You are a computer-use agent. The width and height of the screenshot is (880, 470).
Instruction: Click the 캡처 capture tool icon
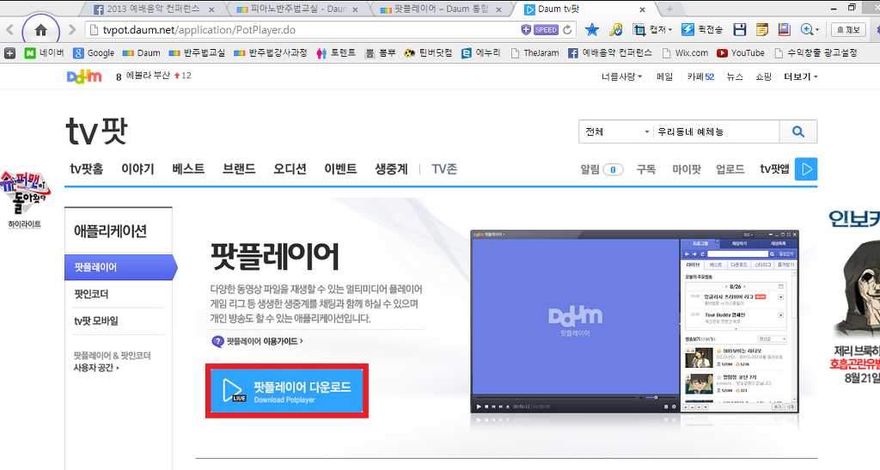click(x=639, y=30)
